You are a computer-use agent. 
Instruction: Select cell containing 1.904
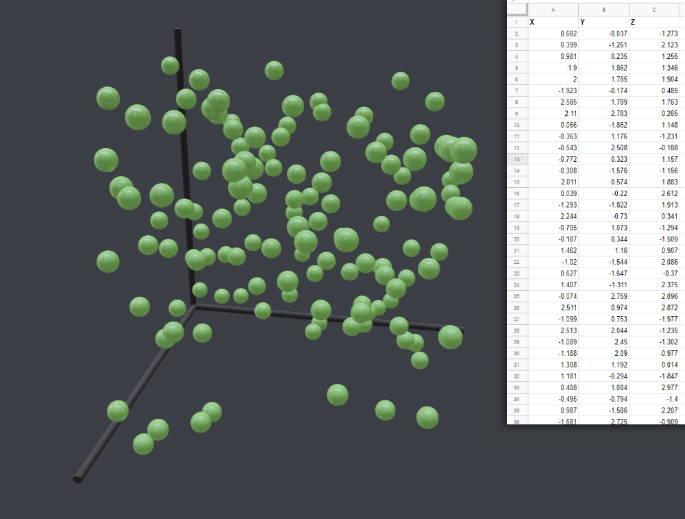654,79
